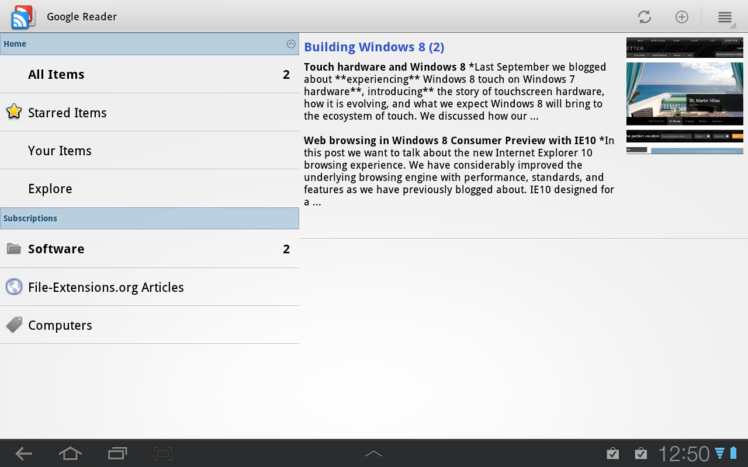Add a subscription with the plus icon
The width and height of the screenshot is (748, 467).
(x=682, y=17)
